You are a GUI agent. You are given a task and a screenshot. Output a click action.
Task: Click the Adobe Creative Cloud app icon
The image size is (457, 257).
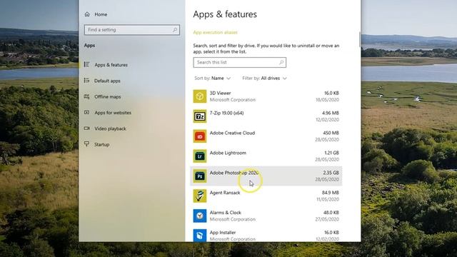[x=200, y=136]
